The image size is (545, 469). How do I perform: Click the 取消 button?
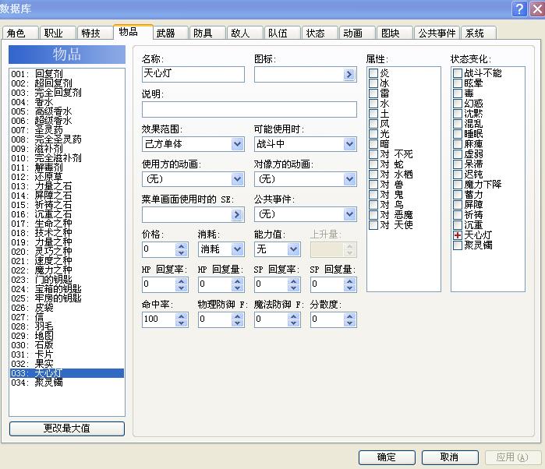(x=450, y=457)
